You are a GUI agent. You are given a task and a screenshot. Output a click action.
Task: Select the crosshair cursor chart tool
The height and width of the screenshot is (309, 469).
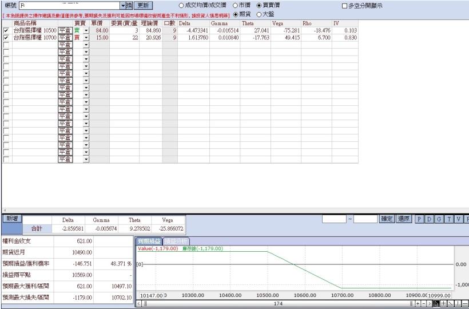coord(444,303)
